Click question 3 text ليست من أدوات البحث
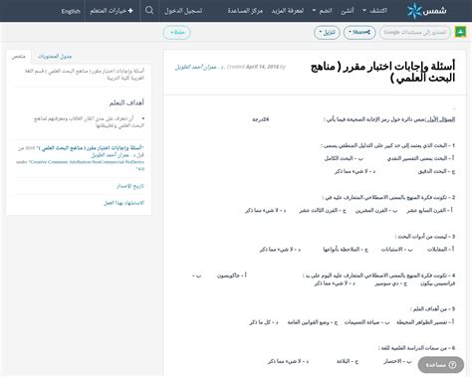Image resolution: width=472 pixels, height=377 pixels. tap(424, 237)
